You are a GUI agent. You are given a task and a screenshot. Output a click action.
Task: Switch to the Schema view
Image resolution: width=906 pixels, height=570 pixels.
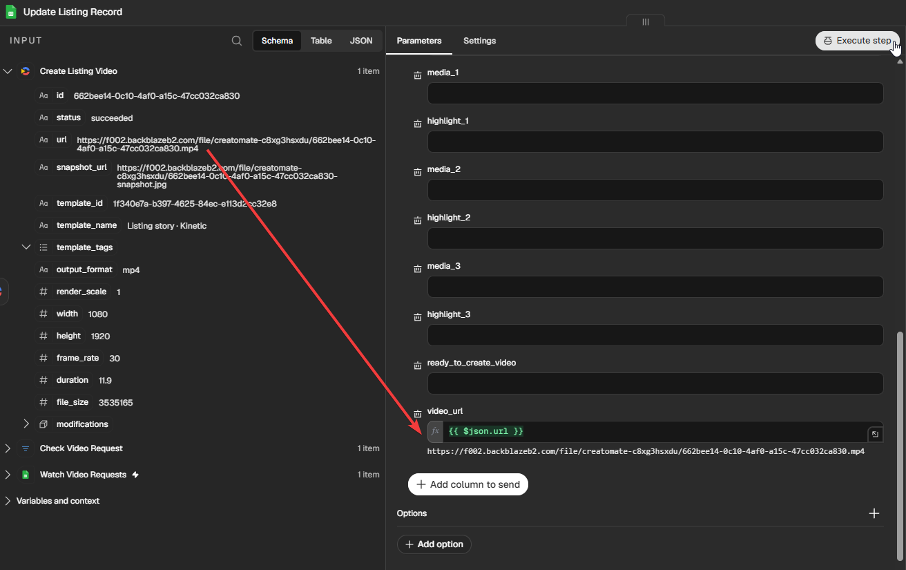tap(277, 41)
